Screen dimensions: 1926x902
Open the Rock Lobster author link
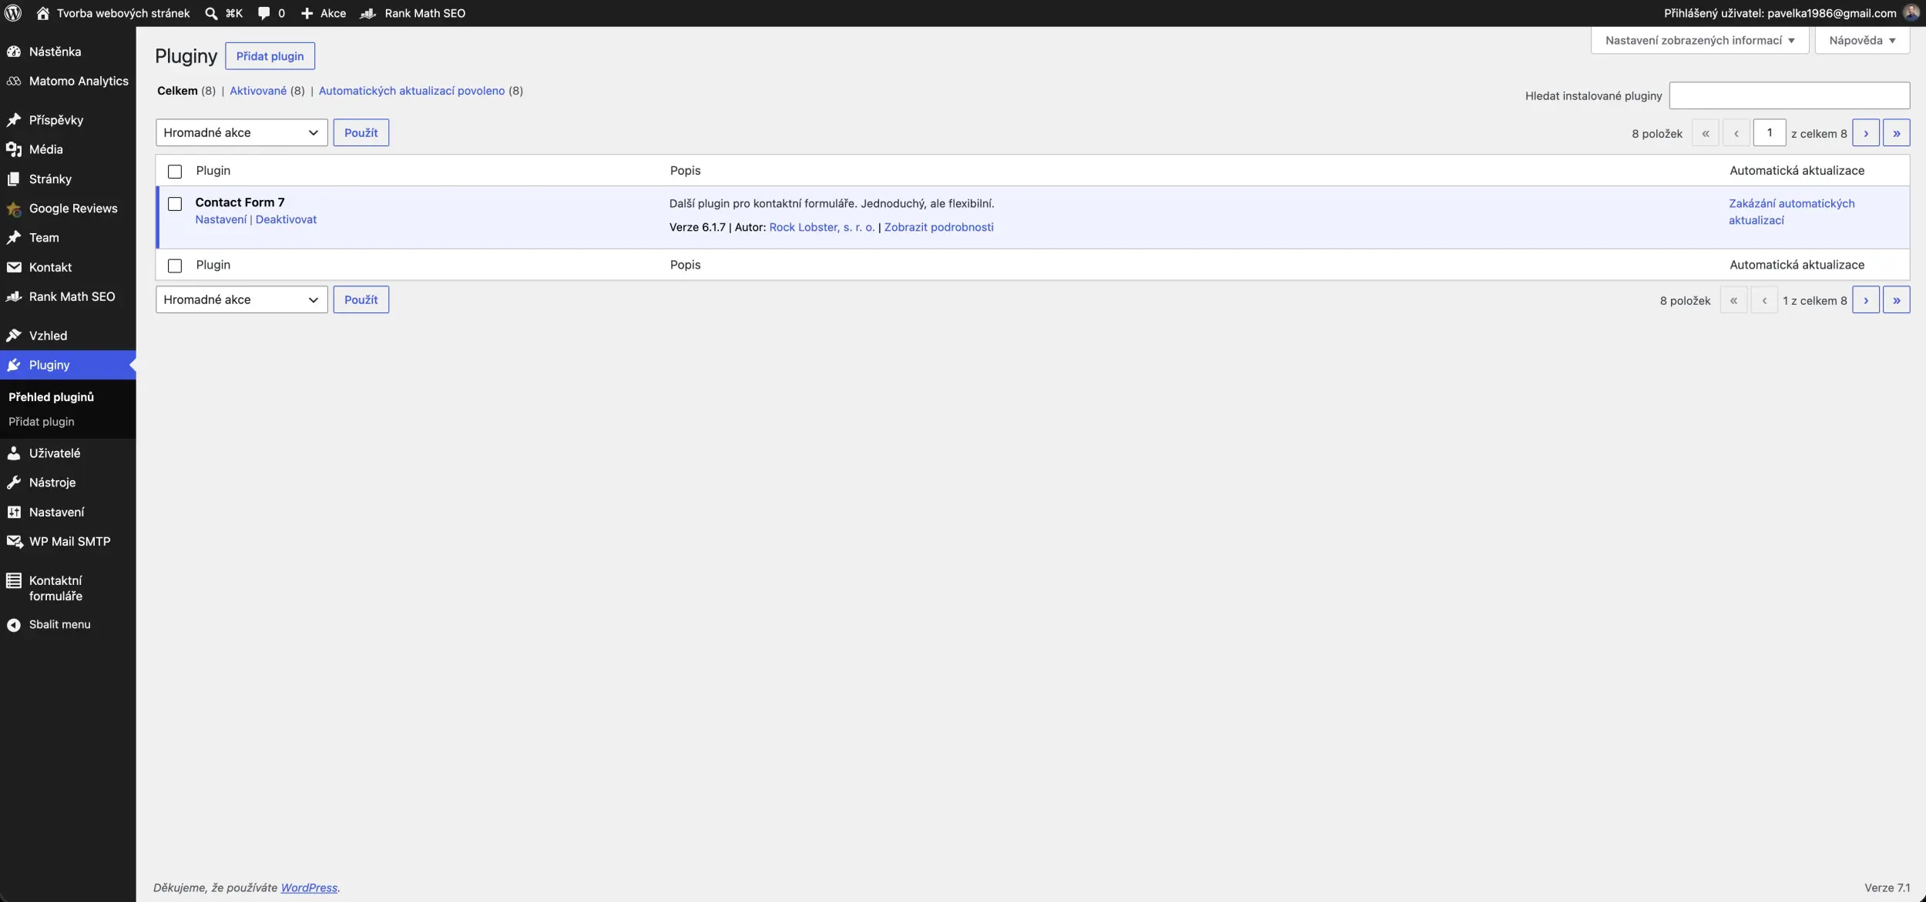(822, 227)
